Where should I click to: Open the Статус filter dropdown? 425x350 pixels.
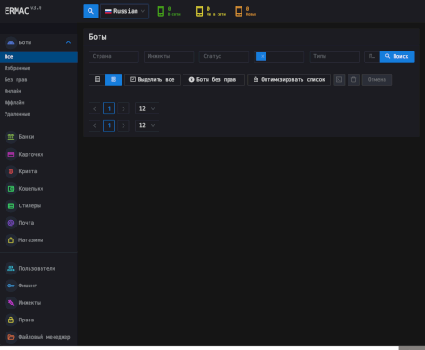[x=224, y=56]
